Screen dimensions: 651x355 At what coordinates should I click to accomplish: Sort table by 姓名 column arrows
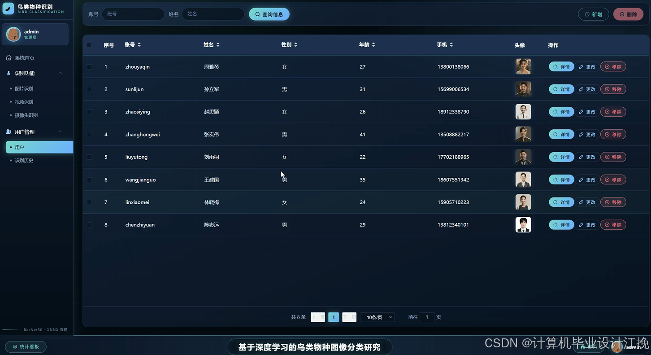(218, 45)
